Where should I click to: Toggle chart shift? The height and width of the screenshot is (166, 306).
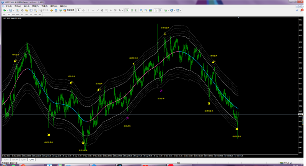pyautogui.click(x=160, y=10)
